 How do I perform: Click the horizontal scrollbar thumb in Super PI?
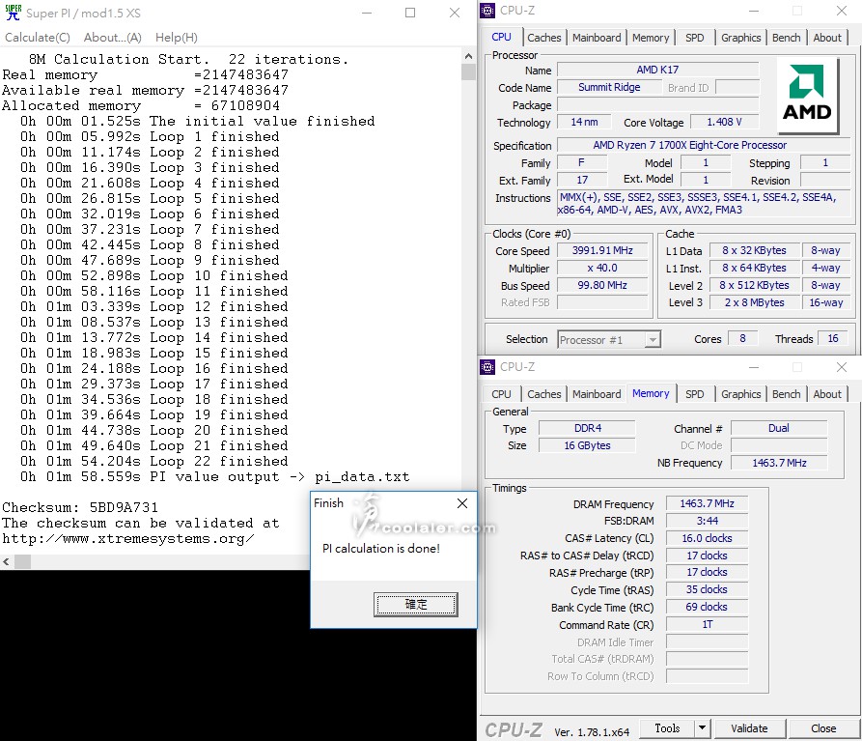point(22,561)
